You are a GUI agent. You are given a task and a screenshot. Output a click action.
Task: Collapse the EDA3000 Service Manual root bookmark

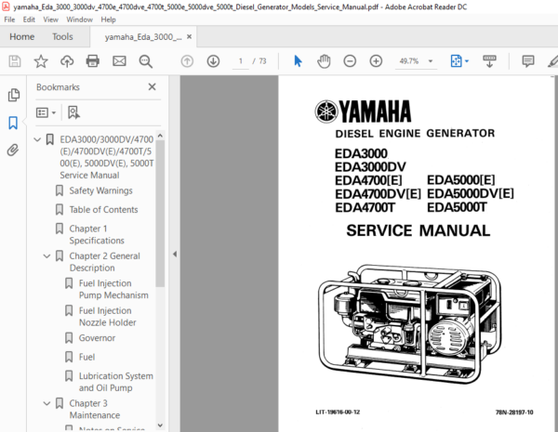[x=37, y=139]
